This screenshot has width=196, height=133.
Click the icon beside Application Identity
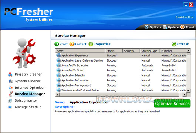[x=58, y=75]
